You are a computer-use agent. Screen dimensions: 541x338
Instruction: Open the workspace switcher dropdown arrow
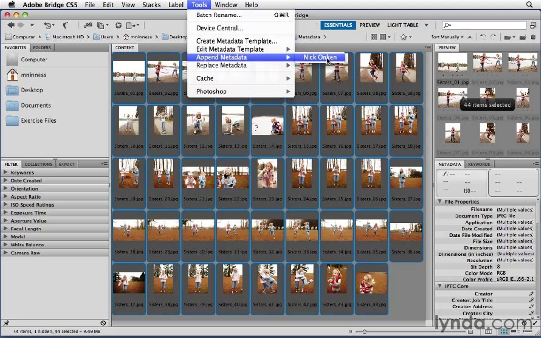(x=426, y=25)
